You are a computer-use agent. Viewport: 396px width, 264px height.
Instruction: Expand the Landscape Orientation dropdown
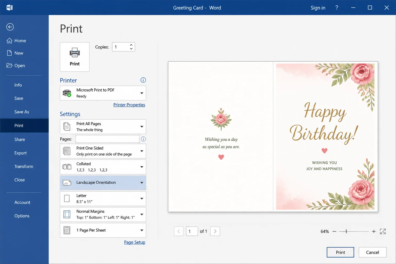coord(142,183)
